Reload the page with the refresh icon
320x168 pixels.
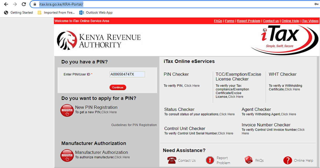pos(24,4)
